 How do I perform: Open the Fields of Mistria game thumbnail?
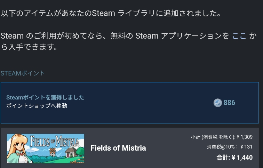click(x=46, y=149)
